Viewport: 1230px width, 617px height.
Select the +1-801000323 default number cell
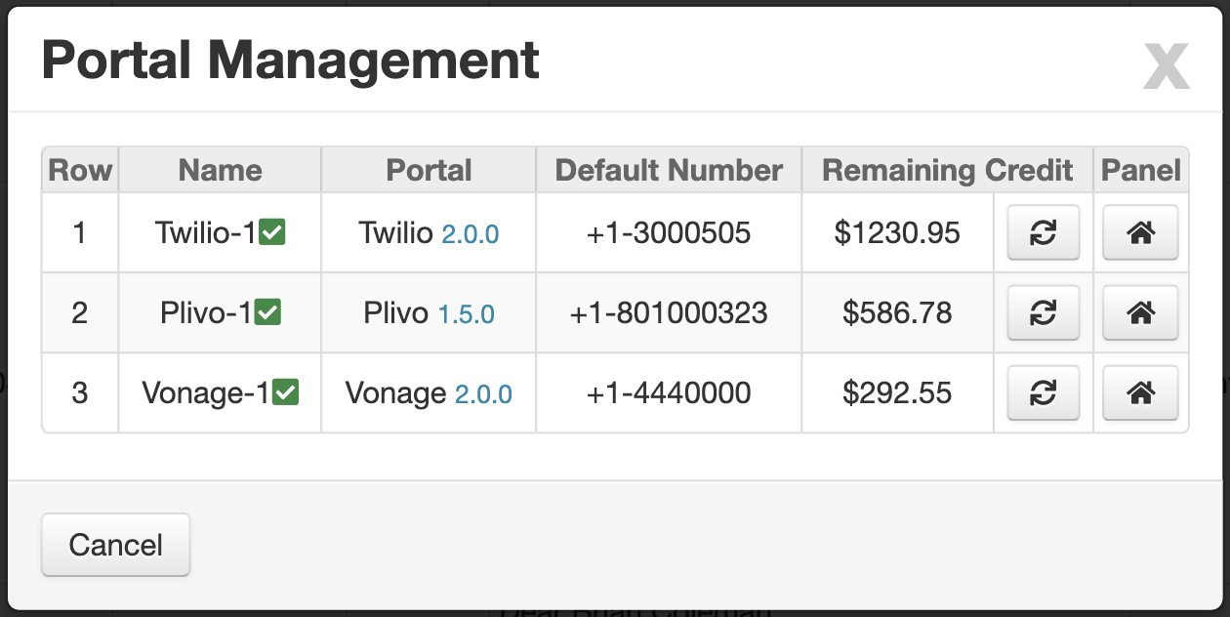[x=669, y=312]
